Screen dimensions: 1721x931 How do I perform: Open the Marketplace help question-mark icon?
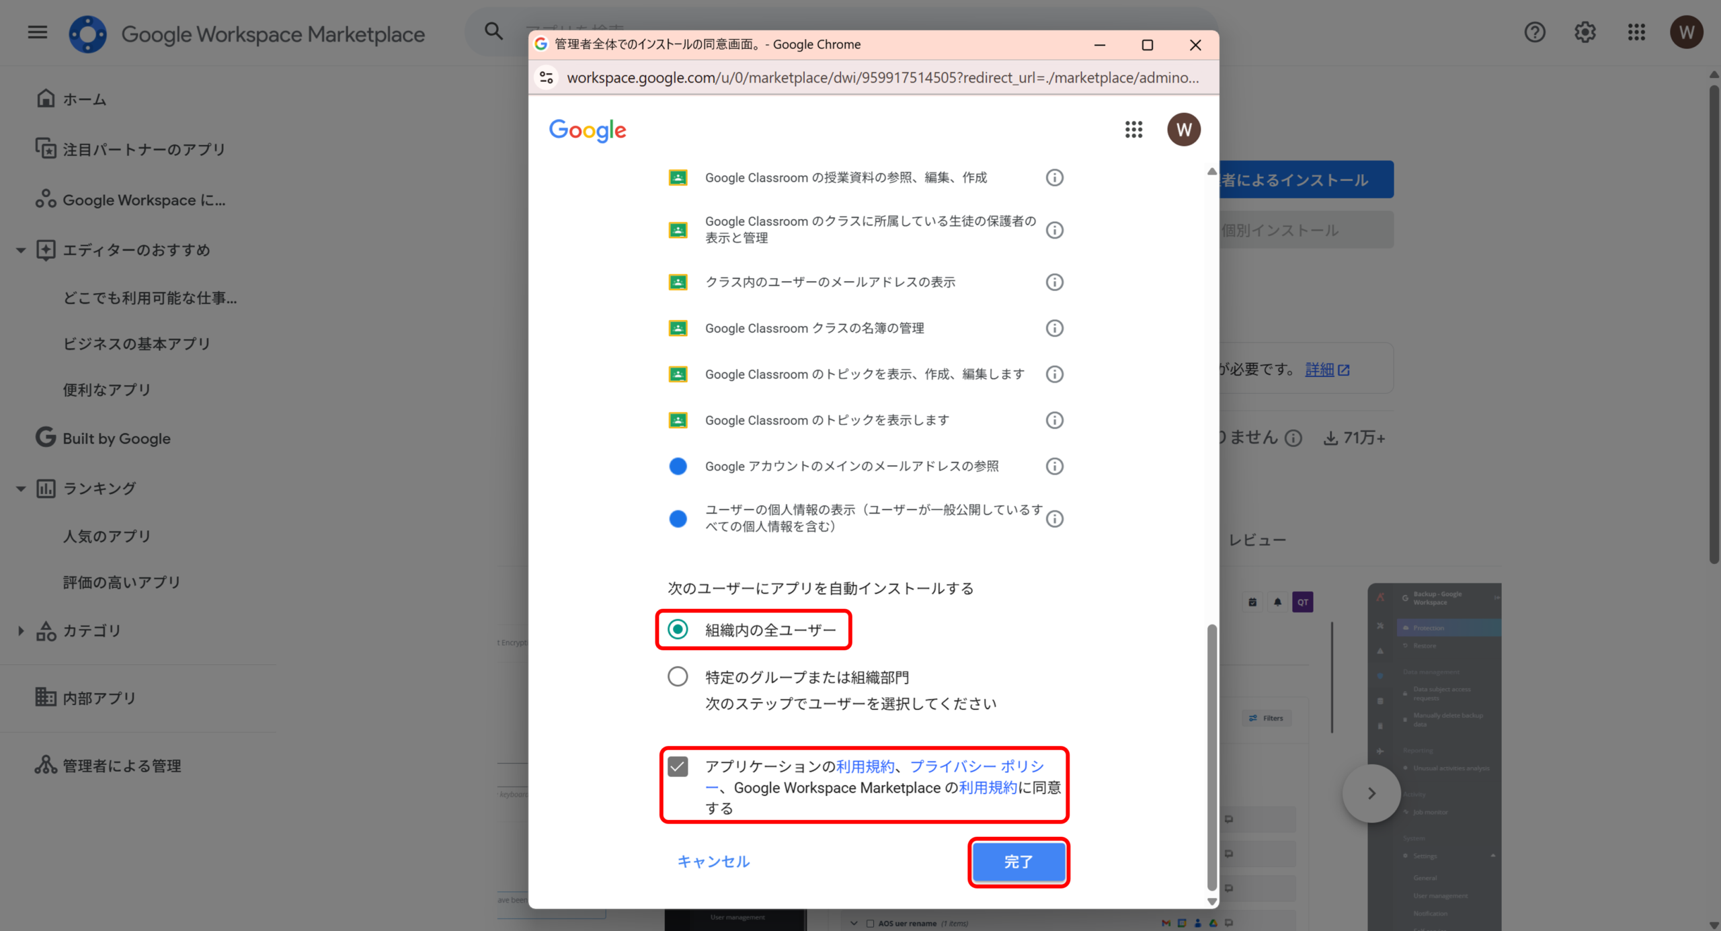pos(1535,32)
